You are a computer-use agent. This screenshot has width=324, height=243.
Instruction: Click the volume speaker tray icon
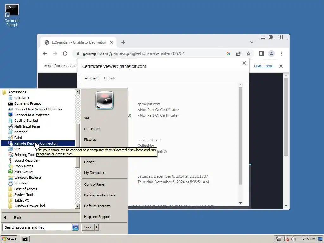[x=294, y=239]
